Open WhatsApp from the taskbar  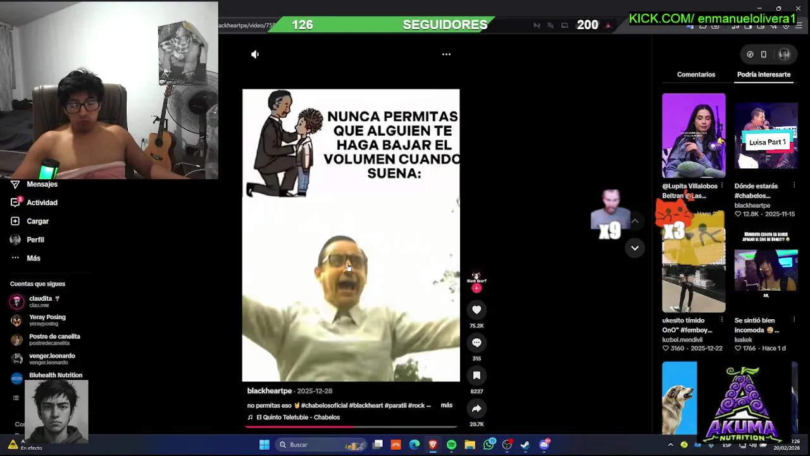(x=489, y=445)
